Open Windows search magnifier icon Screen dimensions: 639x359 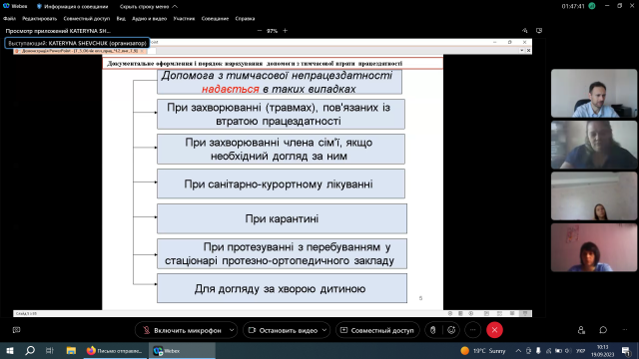point(30,351)
